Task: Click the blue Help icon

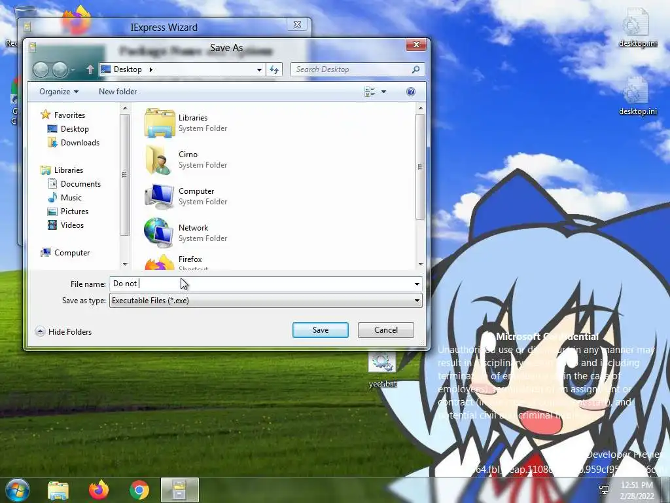Action: (411, 92)
